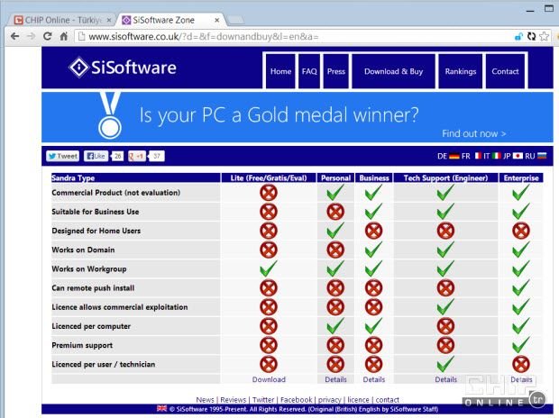Select the Russian language flag

tap(542, 156)
